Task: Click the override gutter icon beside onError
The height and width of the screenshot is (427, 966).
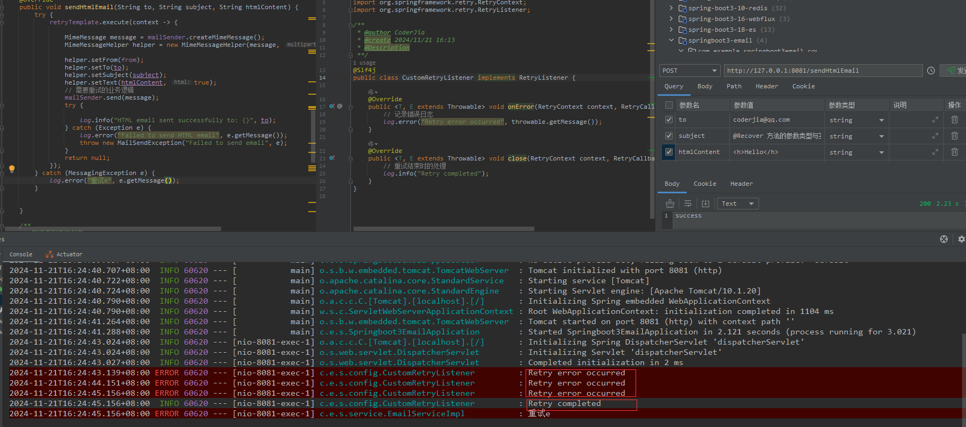Action: click(332, 106)
